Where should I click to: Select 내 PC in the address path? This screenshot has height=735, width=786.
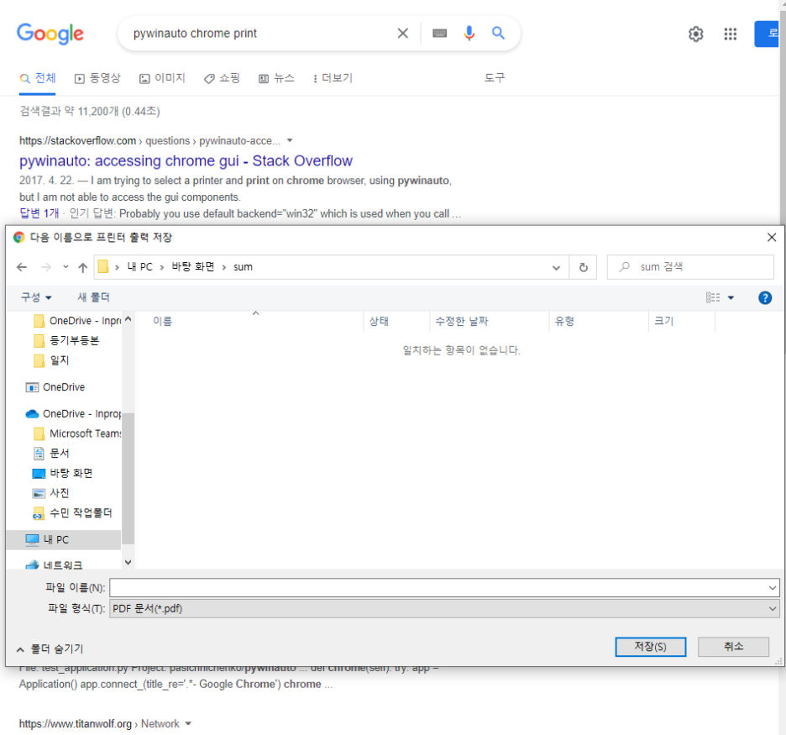[140, 267]
